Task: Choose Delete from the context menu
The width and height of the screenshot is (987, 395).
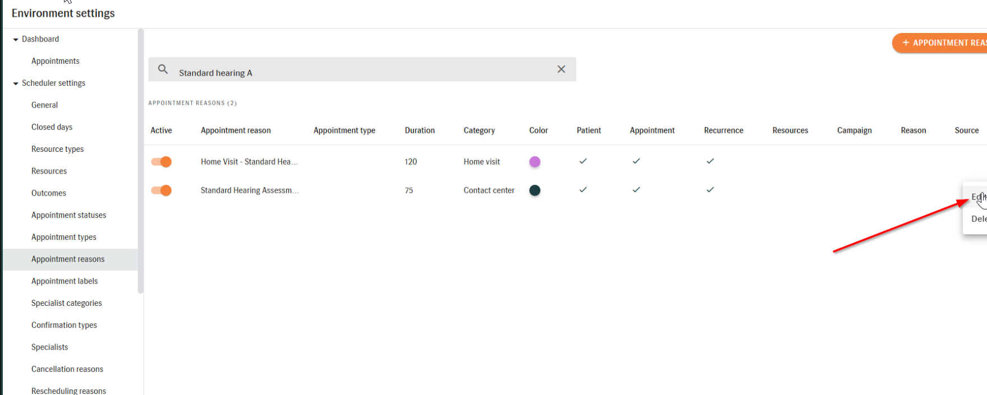Action: (979, 219)
